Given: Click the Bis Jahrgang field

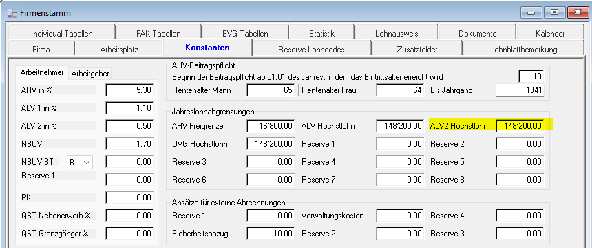Looking at the screenshot, I should click(520, 90).
